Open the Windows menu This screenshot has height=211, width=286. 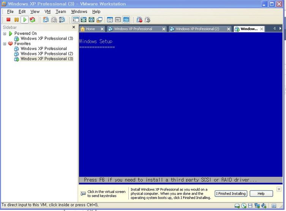[x=79, y=12]
